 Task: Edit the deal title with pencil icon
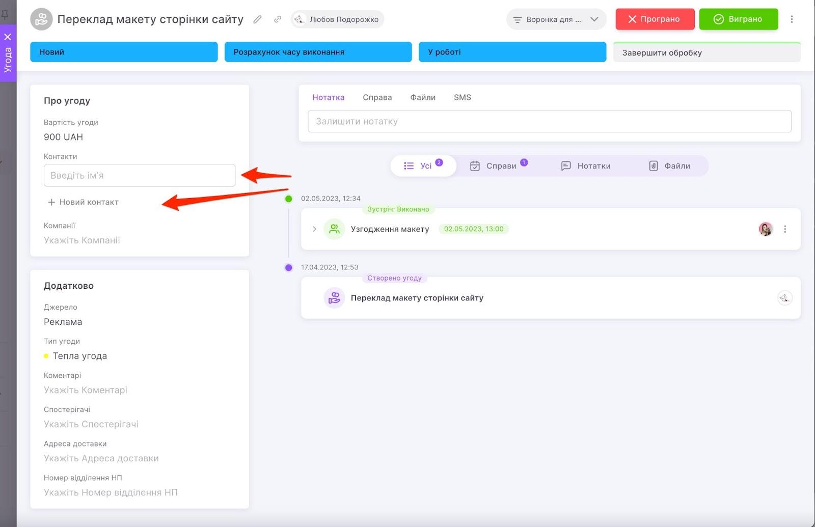258,19
